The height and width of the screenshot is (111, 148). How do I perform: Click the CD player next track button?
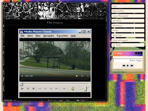pyautogui.click(x=132, y=66)
